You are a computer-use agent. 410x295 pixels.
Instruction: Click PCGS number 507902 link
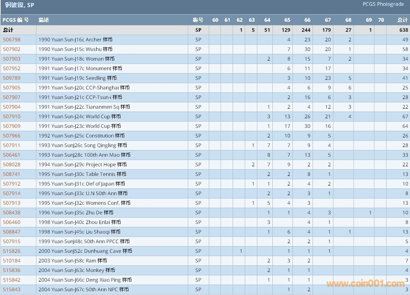coord(12,49)
